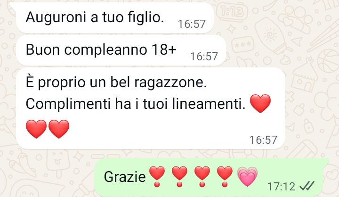Tap the second red heart on the third line

(x=59, y=129)
